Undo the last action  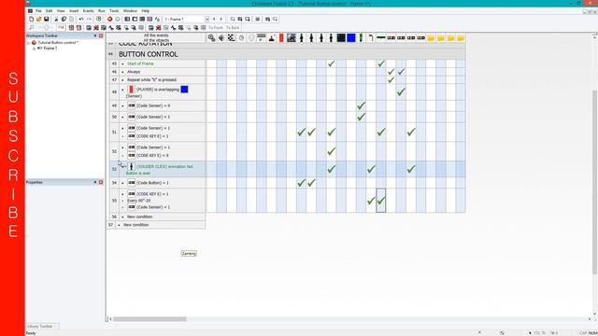[81, 19]
